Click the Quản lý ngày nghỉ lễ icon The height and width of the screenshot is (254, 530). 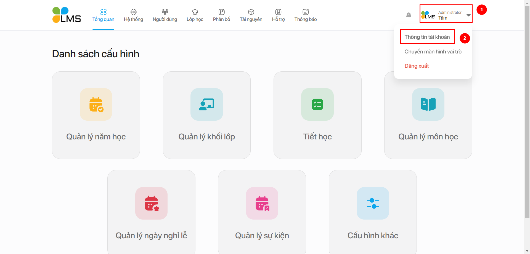[x=151, y=203]
